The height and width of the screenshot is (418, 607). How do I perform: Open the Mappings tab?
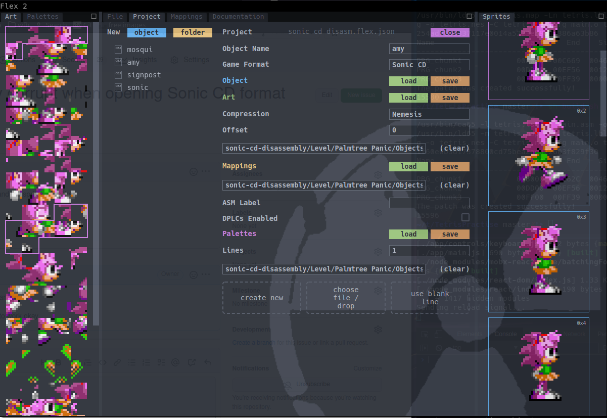click(x=186, y=17)
